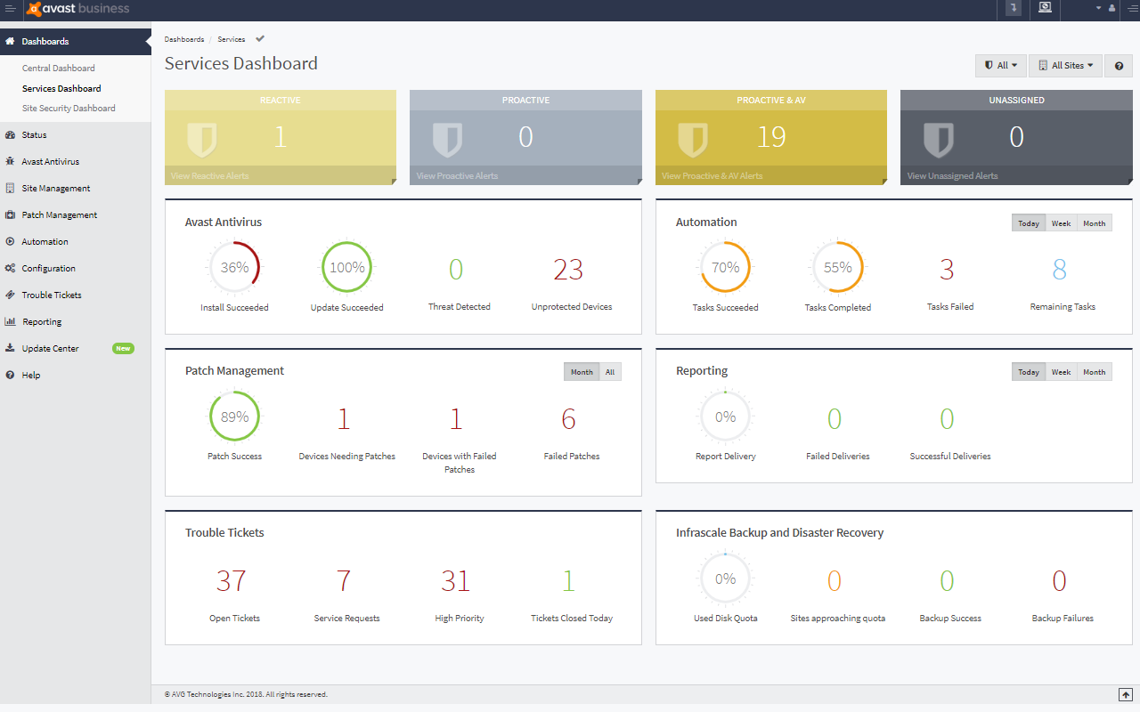Screen dimensions: 1140x712
Task: Expand the All Sites dropdown
Action: (x=1065, y=65)
